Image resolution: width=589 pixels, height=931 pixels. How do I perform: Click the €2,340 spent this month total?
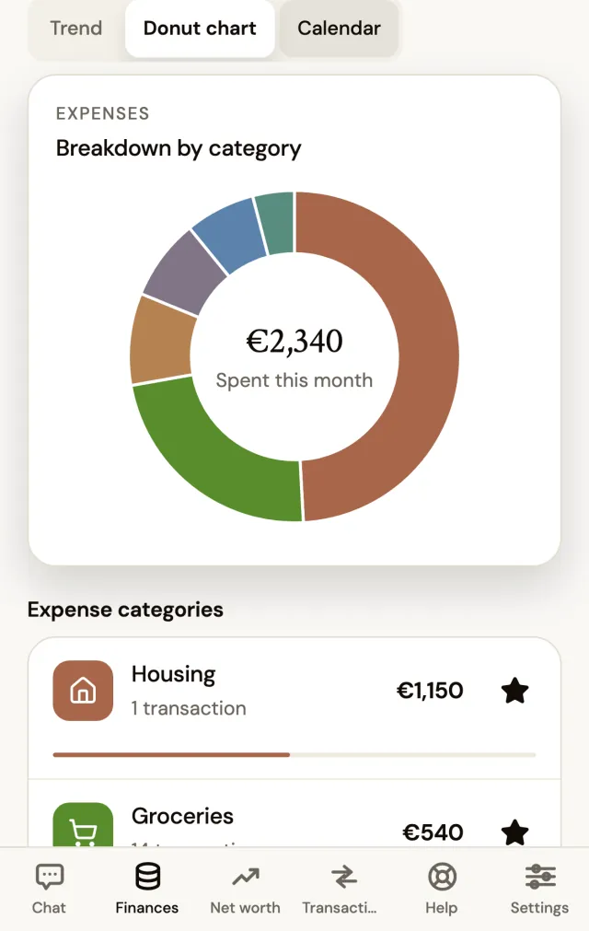[x=294, y=341]
